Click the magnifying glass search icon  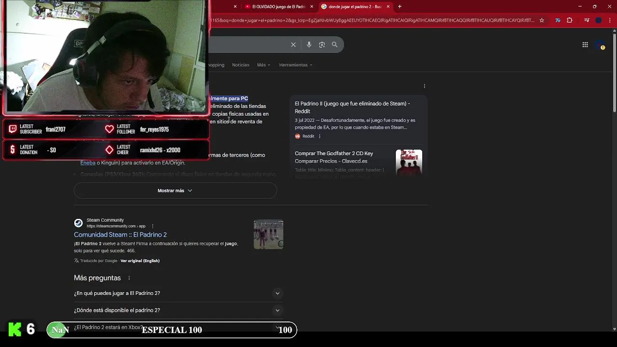coord(335,45)
